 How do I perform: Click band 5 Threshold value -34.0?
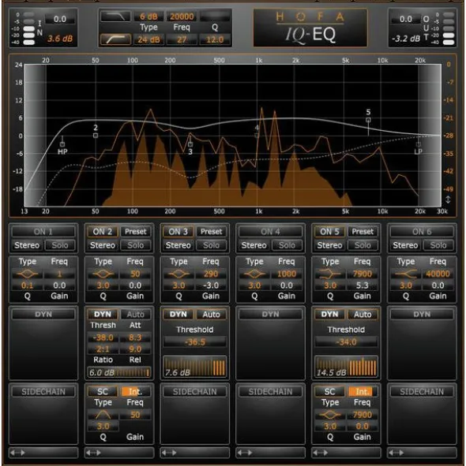click(346, 341)
